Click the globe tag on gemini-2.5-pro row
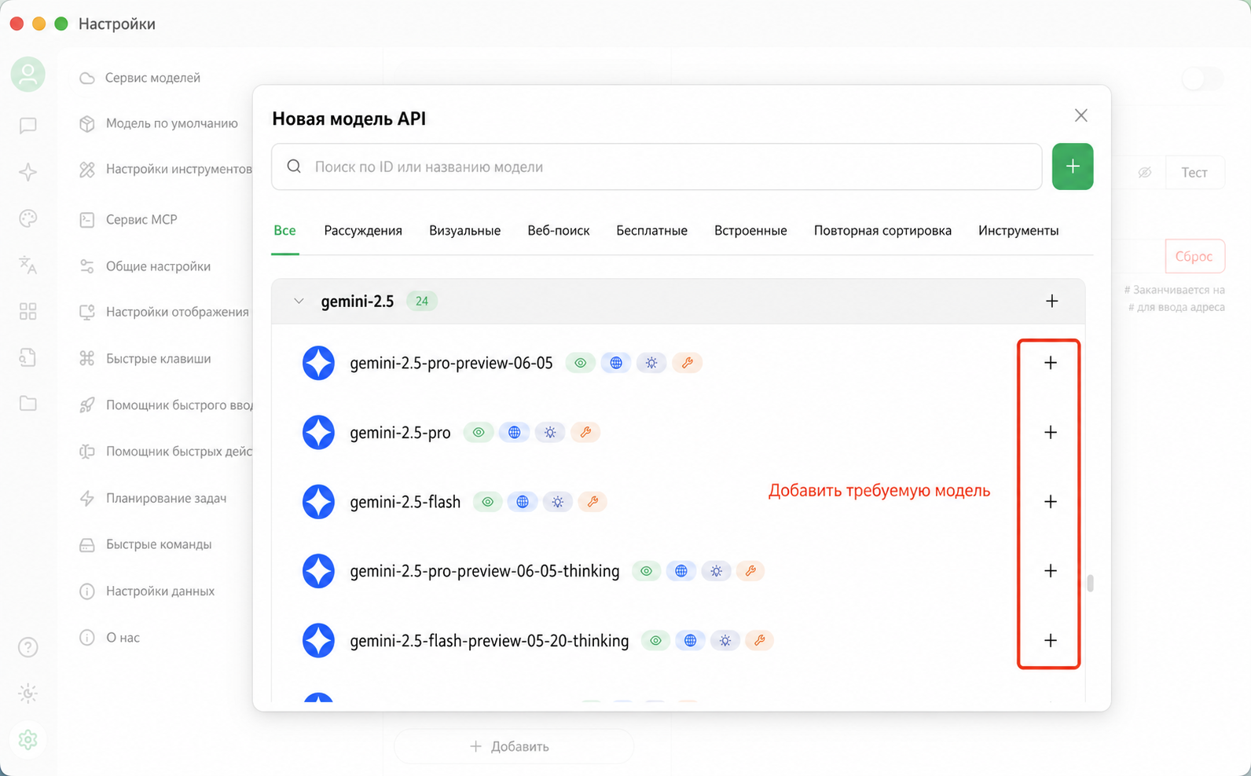 (x=514, y=433)
